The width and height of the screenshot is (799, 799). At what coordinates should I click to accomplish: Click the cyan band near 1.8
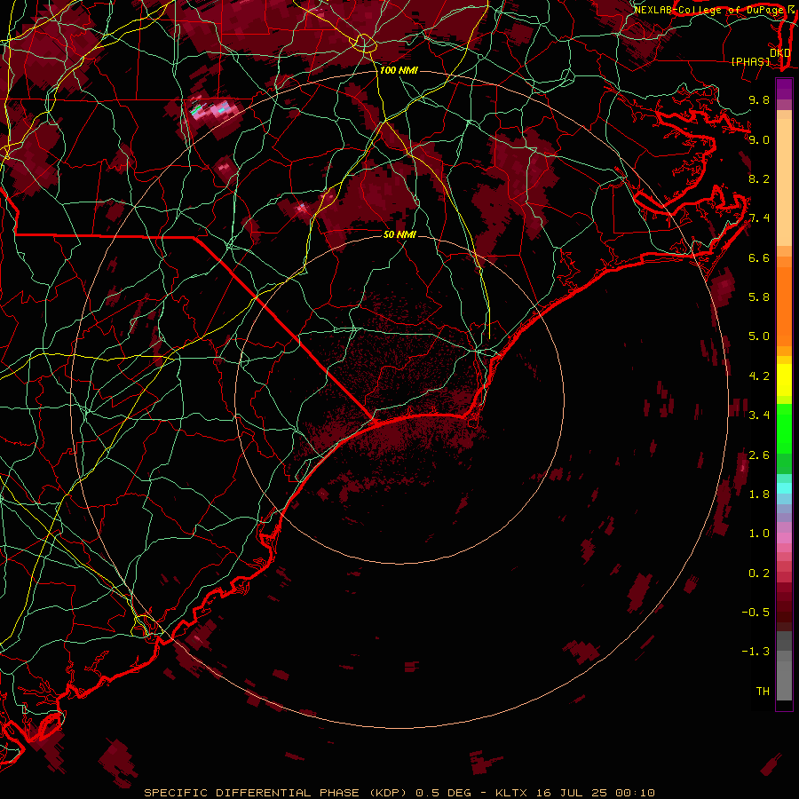coord(784,488)
